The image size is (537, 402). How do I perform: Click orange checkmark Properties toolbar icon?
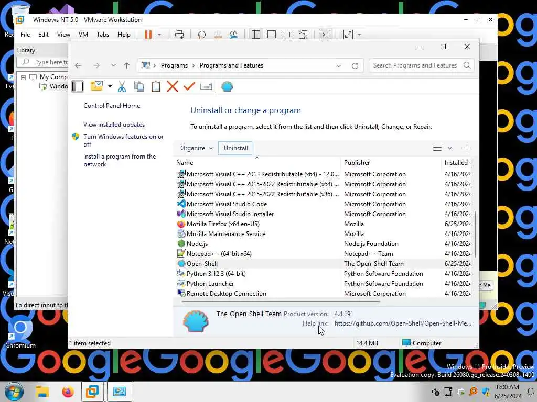189,86
